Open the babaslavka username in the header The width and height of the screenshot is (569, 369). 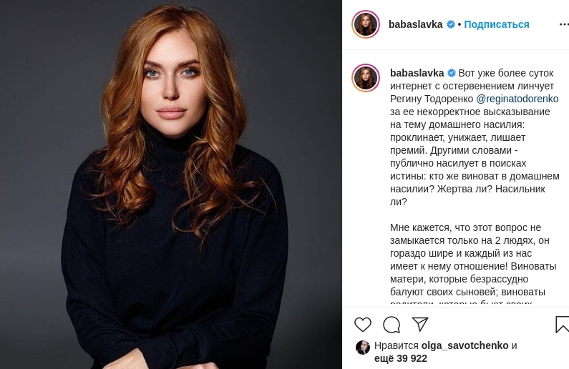416,24
